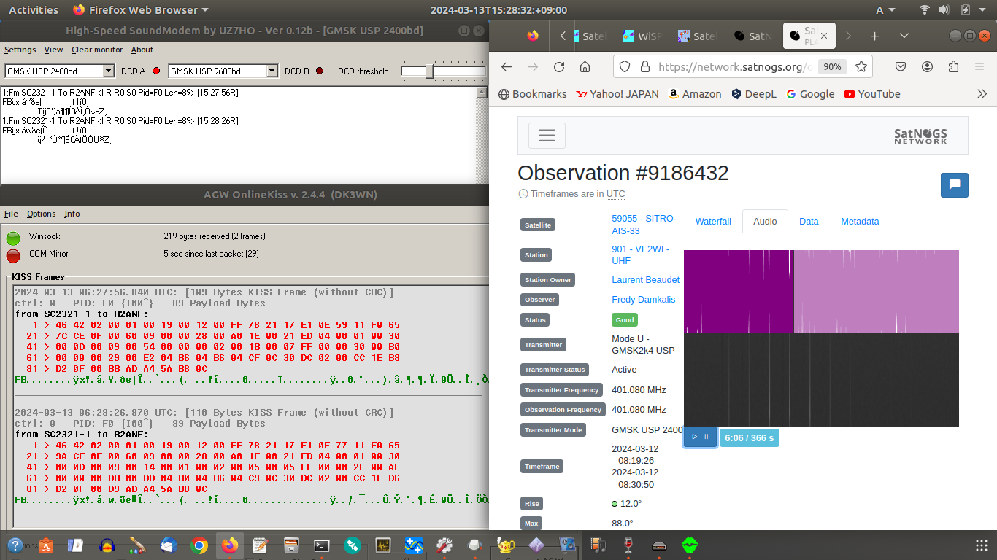Switch to Data tab
This screenshot has width=997, height=560.
809,221
